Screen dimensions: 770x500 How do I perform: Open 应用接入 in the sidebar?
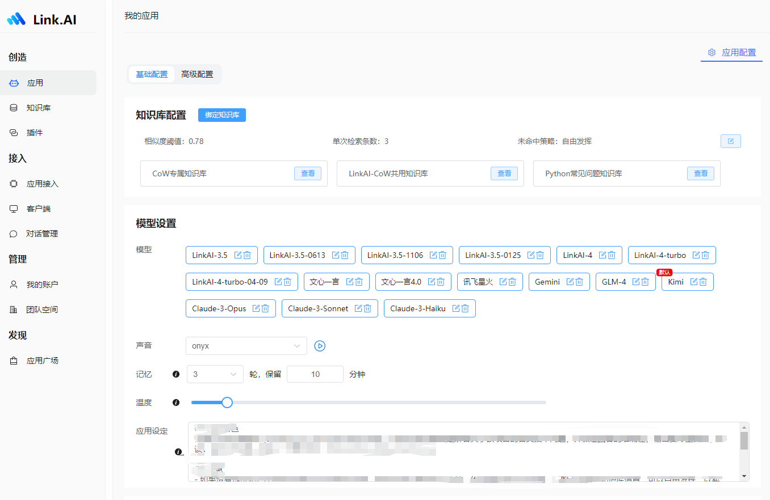pyautogui.click(x=48, y=184)
